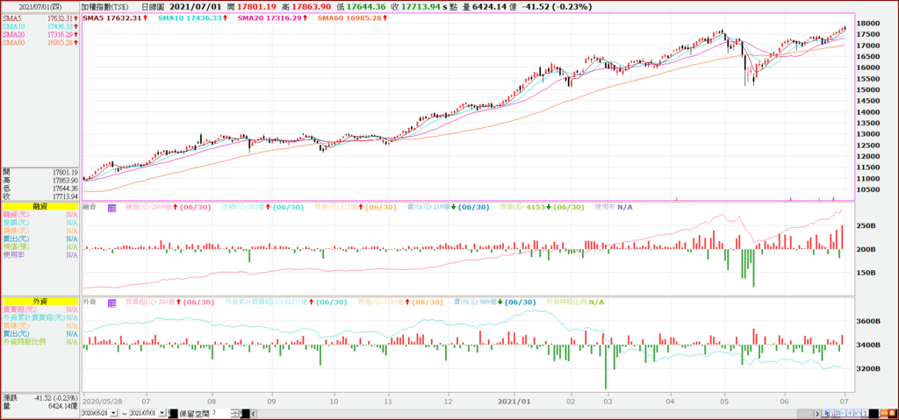Click the 18000 price axis label
The width and height of the screenshot is (899, 420).
click(870, 24)
